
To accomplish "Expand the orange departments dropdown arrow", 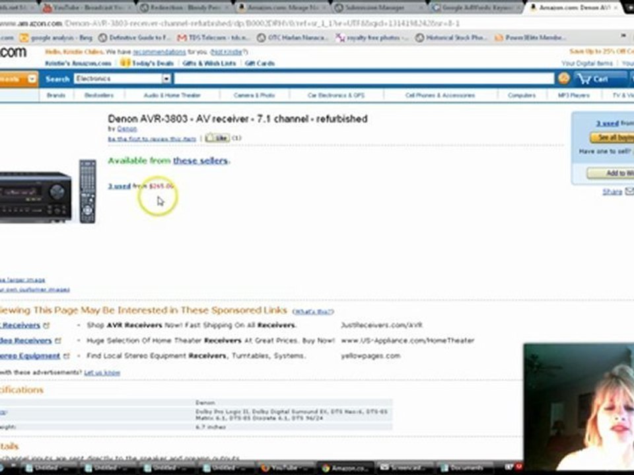I will point(32,79).
